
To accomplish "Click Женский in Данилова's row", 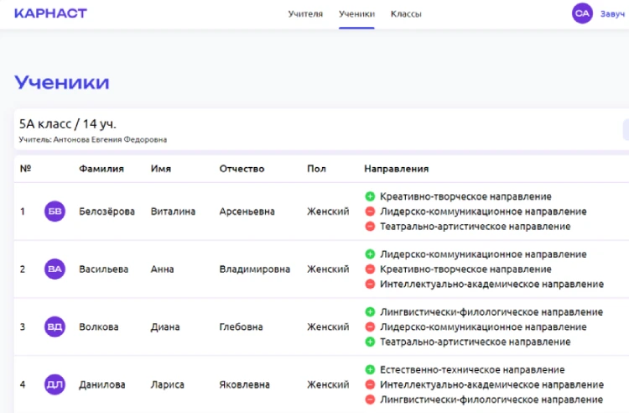I will (x=328, y=384).
